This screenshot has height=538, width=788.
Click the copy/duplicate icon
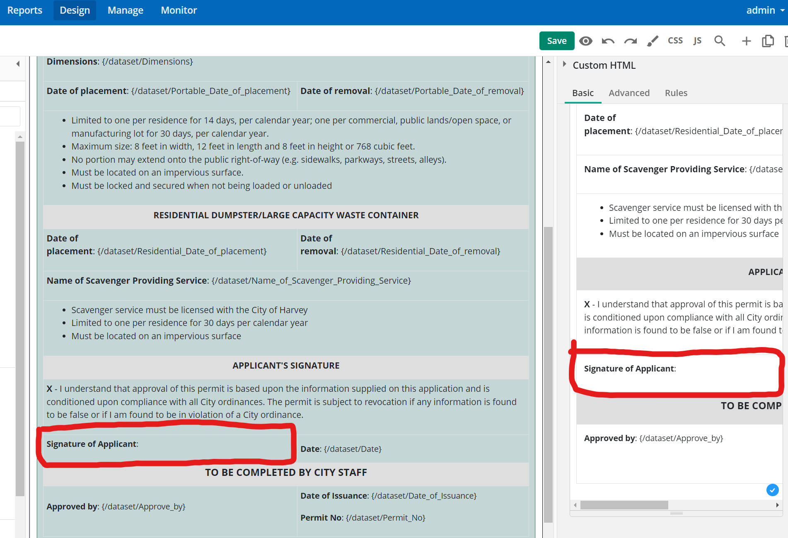(768, 41)
